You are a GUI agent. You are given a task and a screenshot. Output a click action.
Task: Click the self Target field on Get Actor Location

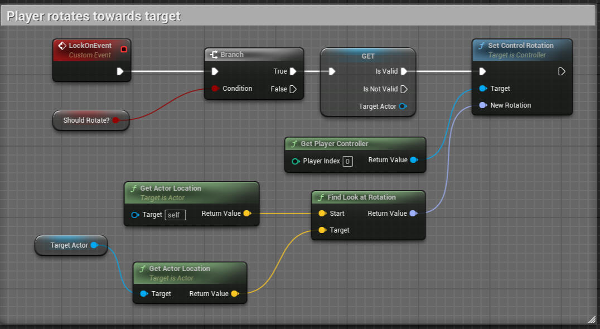pos(175,215)
